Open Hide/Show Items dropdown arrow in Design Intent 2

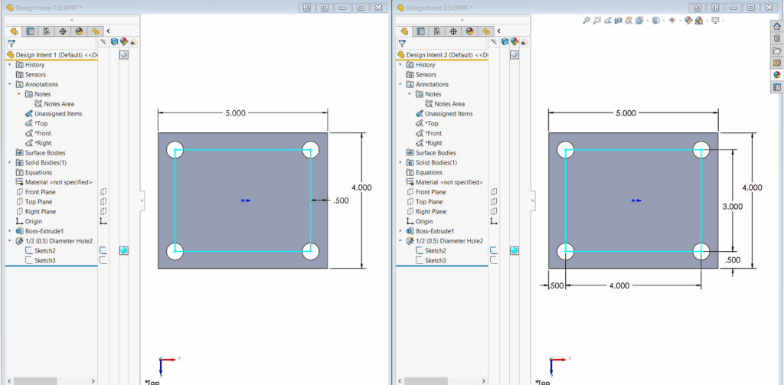[680, 21]
